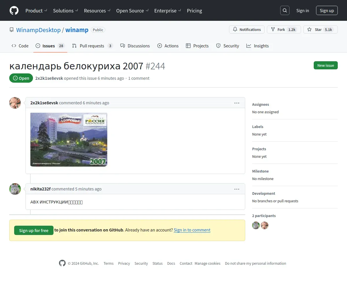Click 2x2k1se8evsk's avatar beside first comment
This screenshot has height=289, width=347.
pyautogui.click(x=15, y=103)
